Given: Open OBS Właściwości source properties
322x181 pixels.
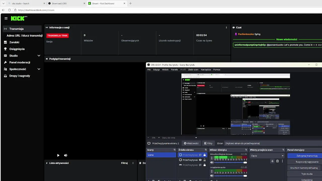Looking at the screenshot, I should pyautogui.click(x=191, y=143).
